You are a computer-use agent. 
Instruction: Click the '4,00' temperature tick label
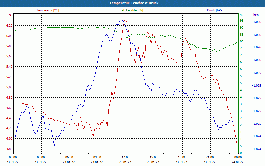tap(9, 139)
